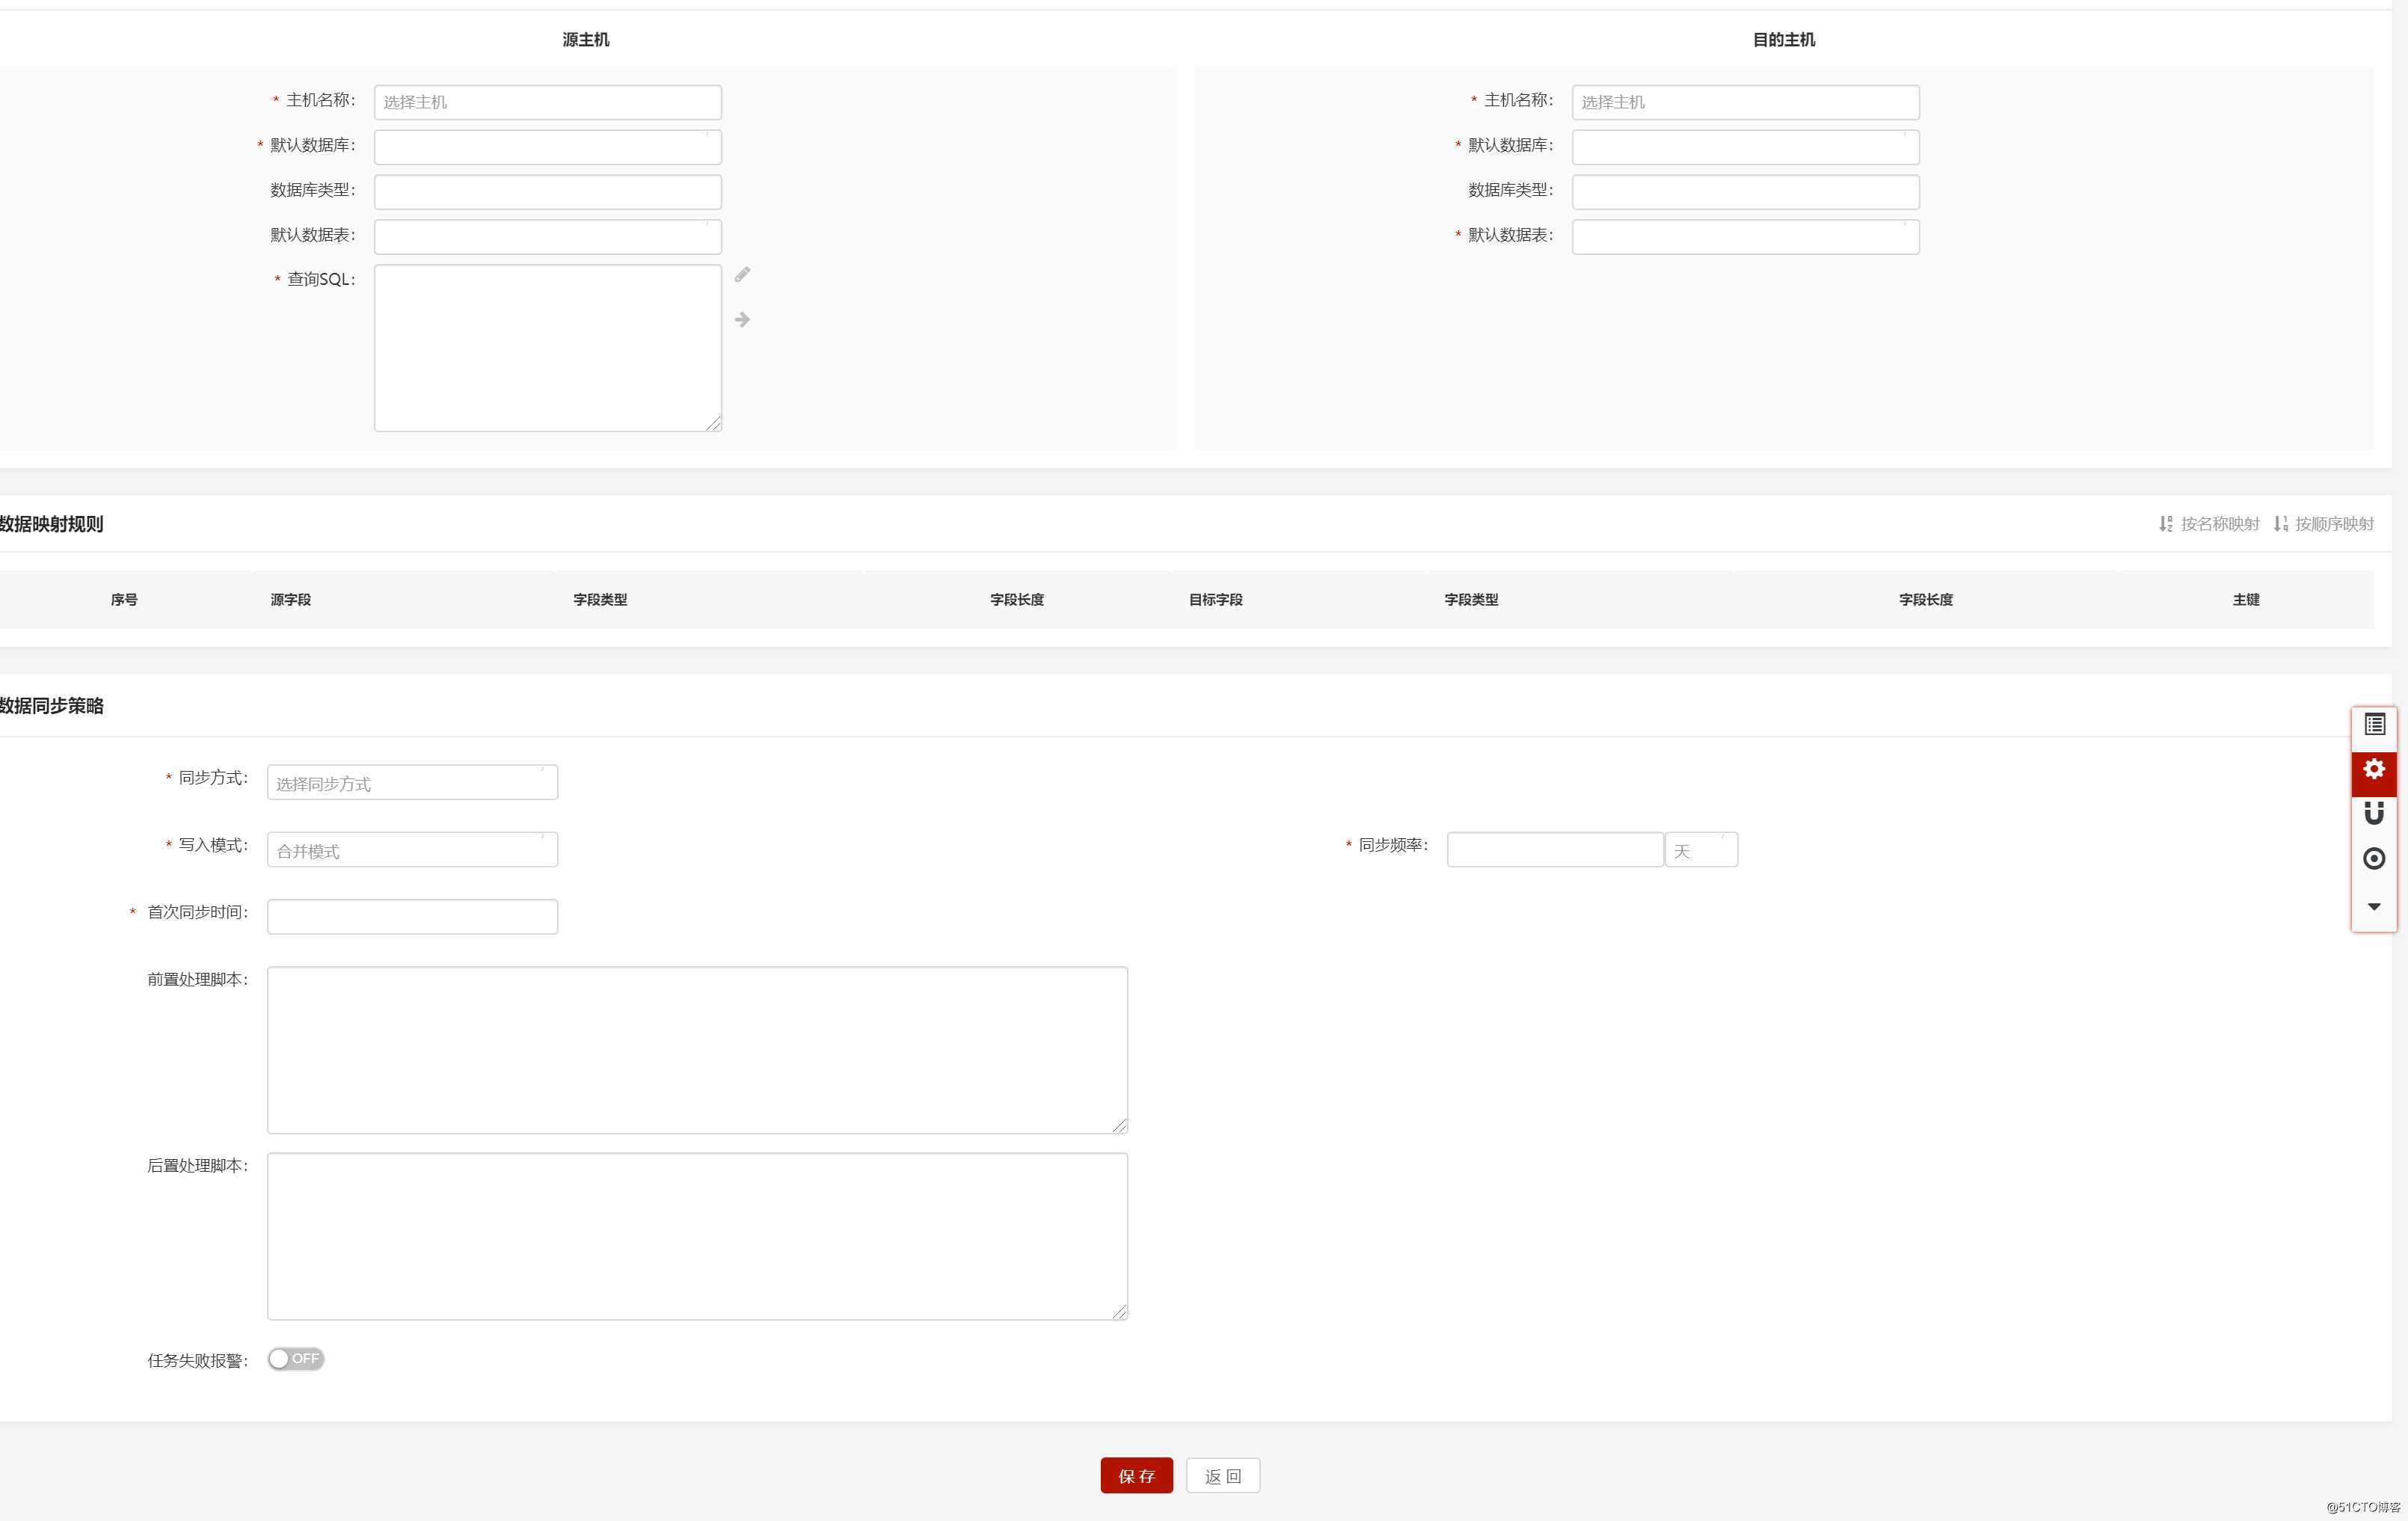This screenshot has height=1521, width=2408.
Task: Open destination 默认数据库 dropdown
Action: point(1746,147)
